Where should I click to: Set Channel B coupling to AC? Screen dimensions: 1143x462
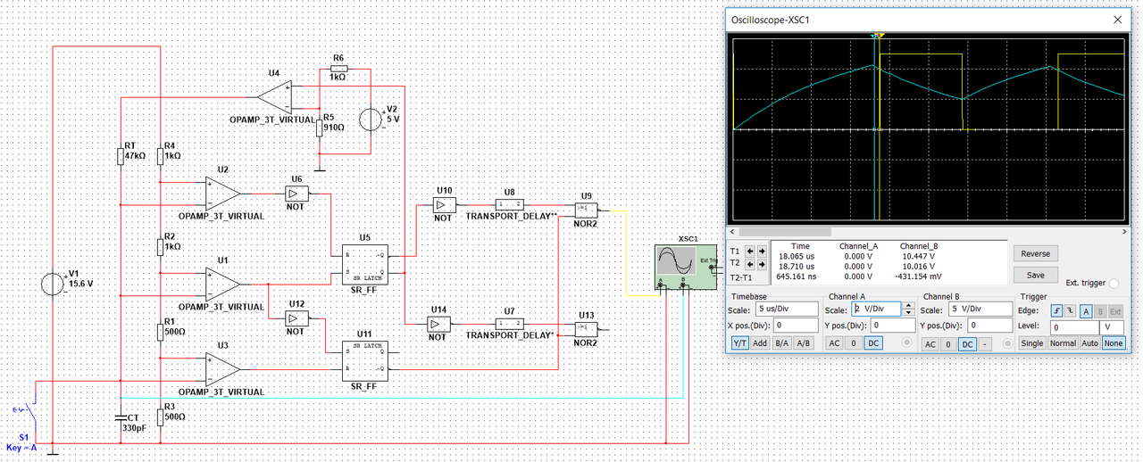pyautogui.click(x=930, y=343)
